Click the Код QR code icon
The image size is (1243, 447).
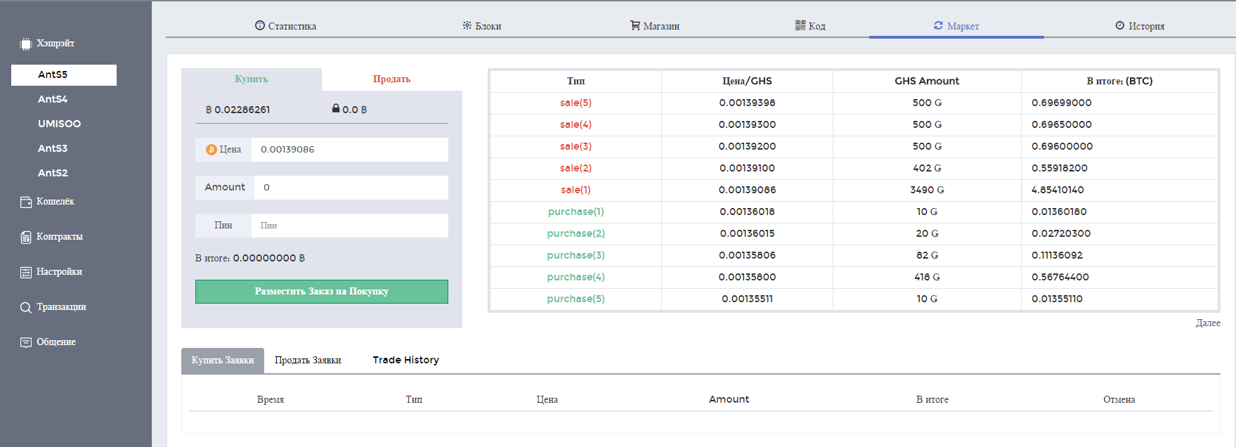tap(800, 25)
